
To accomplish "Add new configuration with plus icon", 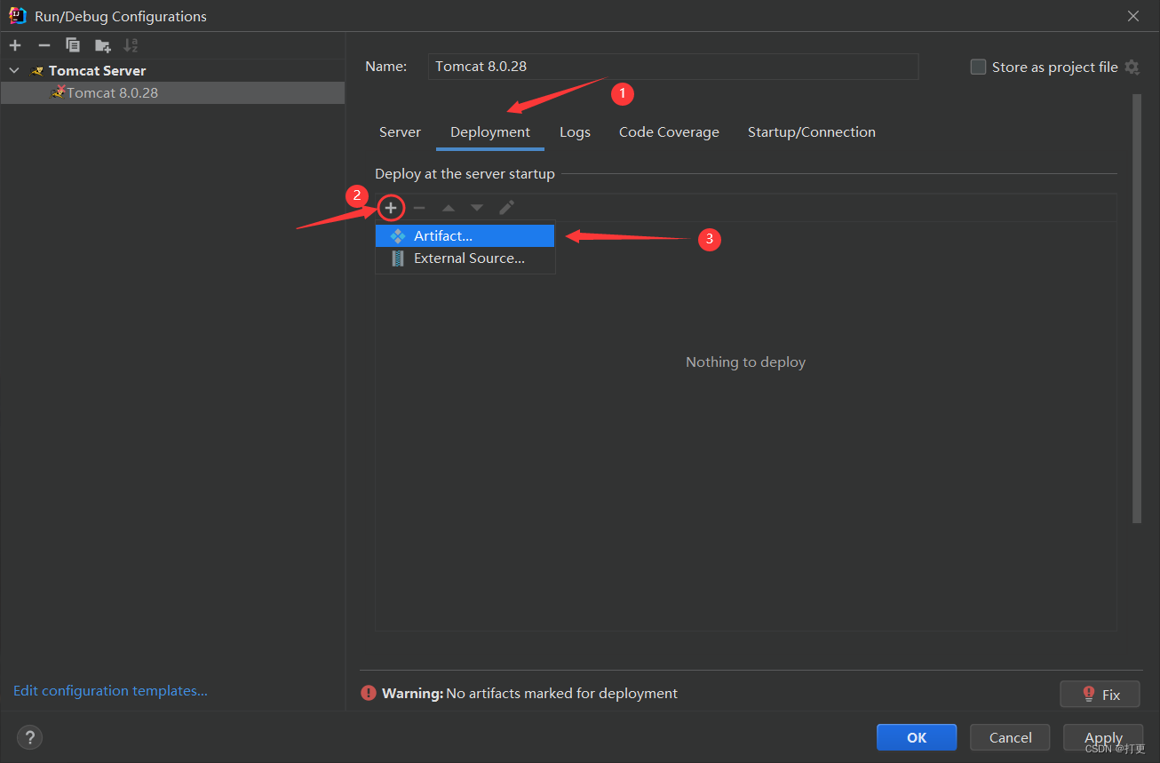I will pyautogui.click(x=15, y=45).
